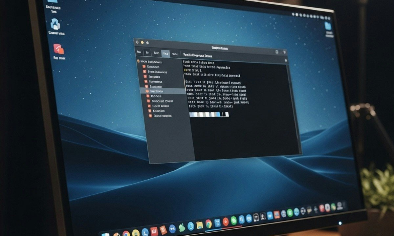Open the red media icon in the dock
Screen dimensions: 394x236
click(x=226, y=223)
